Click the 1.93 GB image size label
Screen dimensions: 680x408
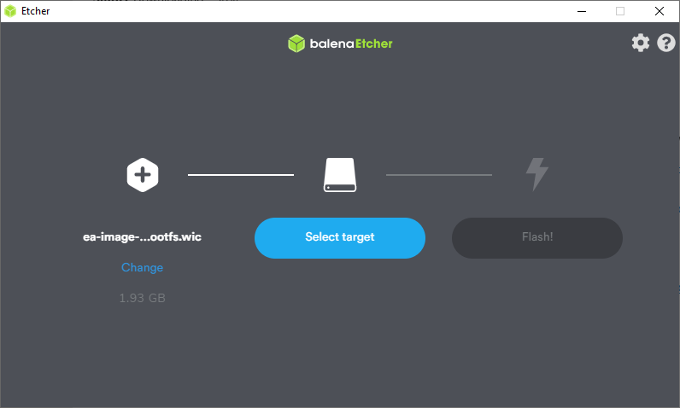click(142, 298)
